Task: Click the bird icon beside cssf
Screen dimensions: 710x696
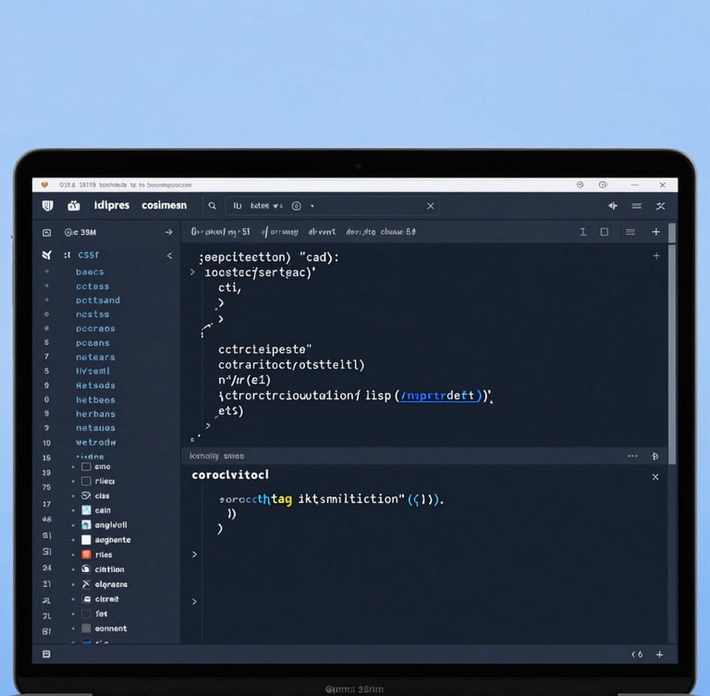Action: pos(46,255)
